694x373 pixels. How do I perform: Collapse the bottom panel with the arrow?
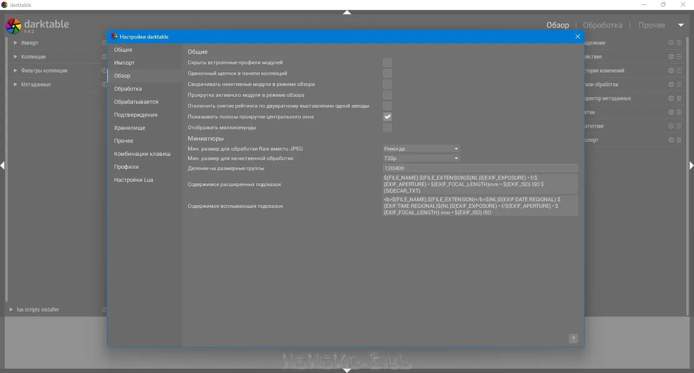pos(347,370)
